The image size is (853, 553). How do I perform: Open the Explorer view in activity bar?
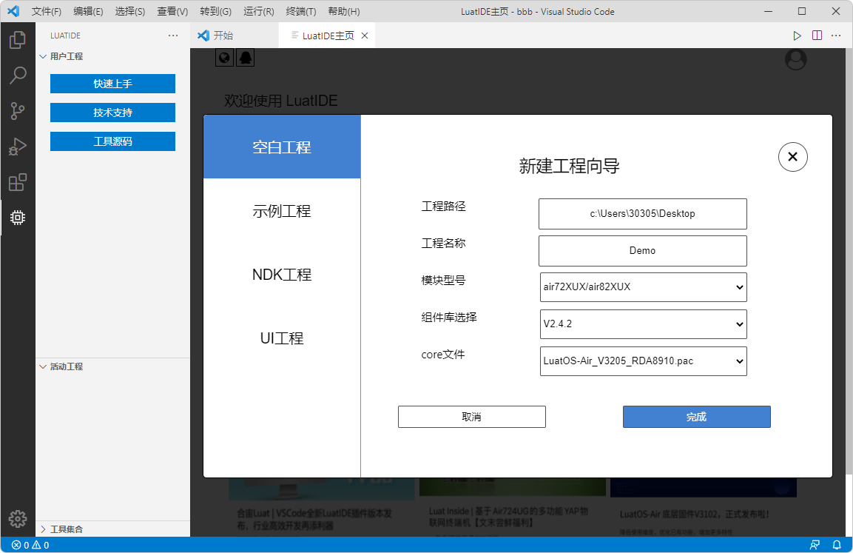tap(18, 40)
